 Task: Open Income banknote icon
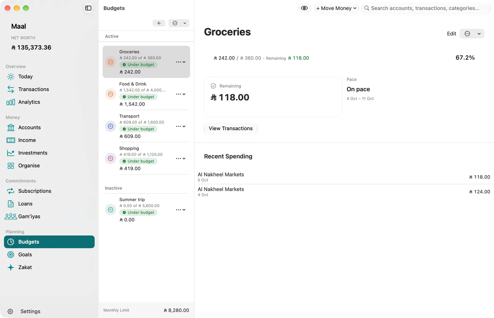(11, 140)
